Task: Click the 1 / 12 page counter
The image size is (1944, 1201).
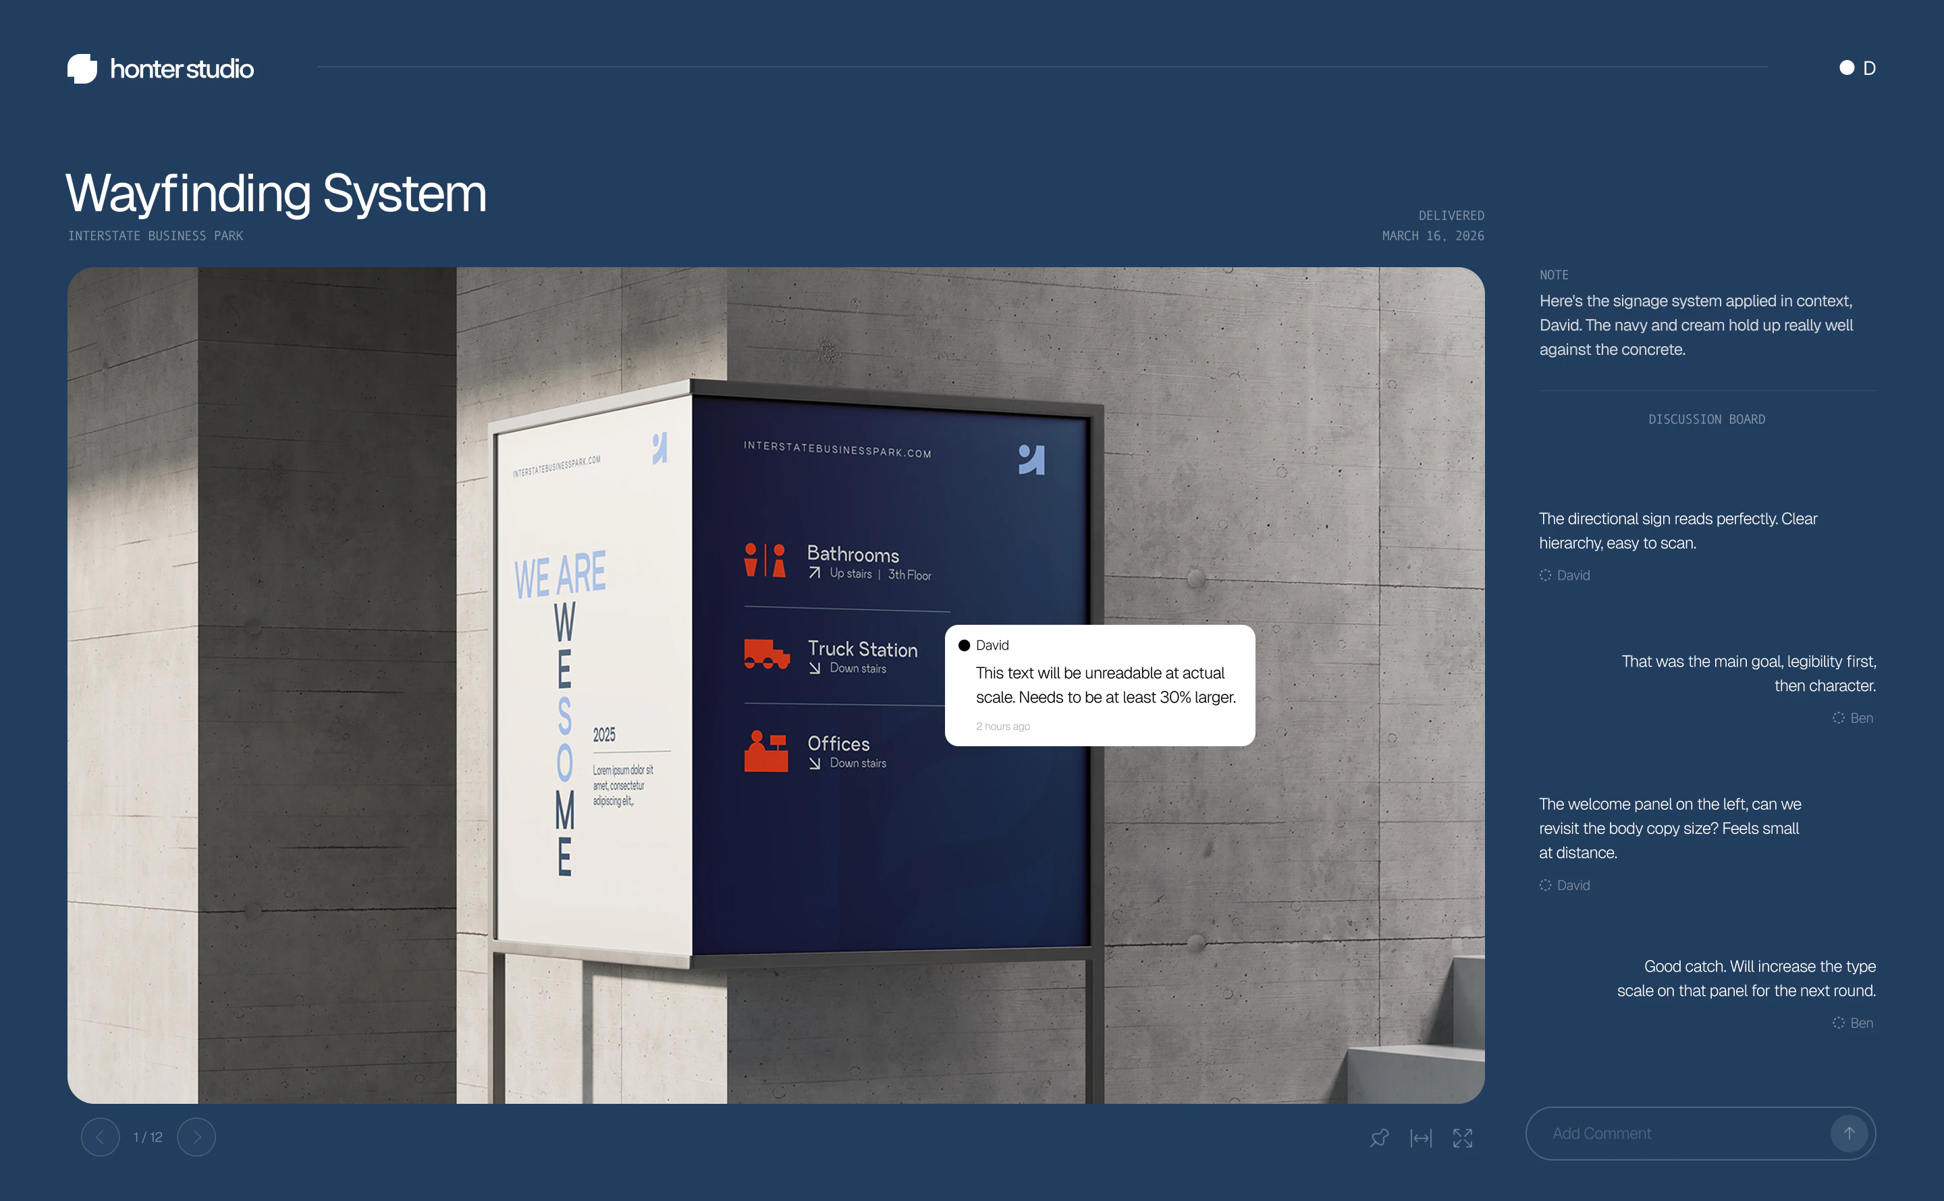Action: (x=148, y=1137)
